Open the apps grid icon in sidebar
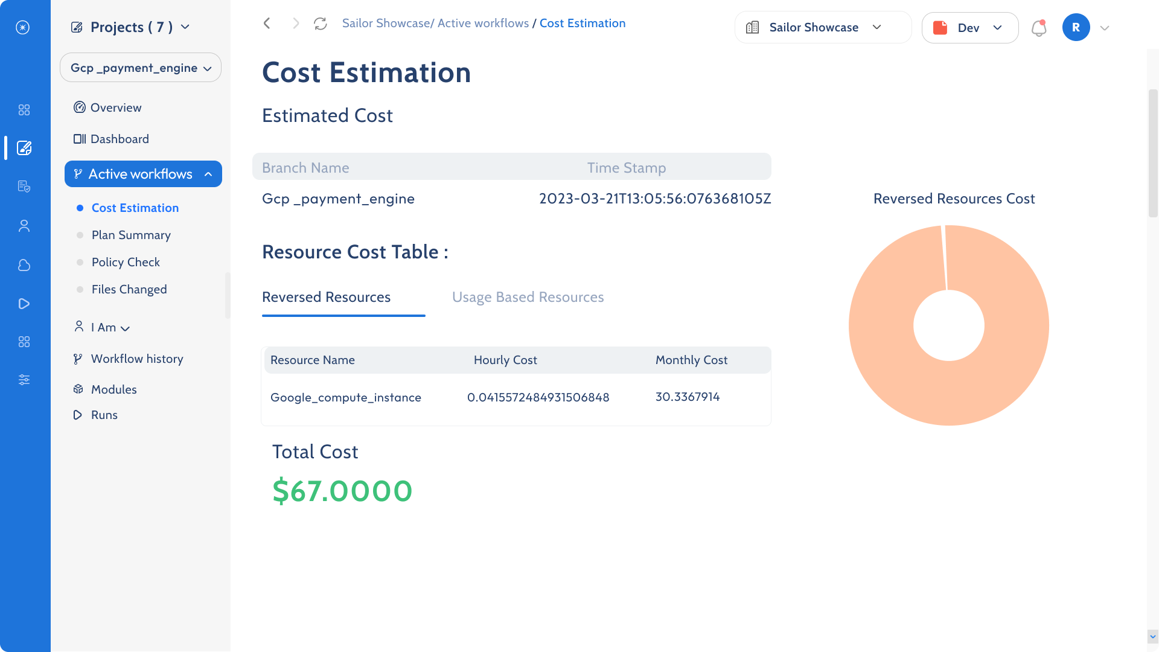Viewport: 1159px width, 652px height. [x=24, y=110]
